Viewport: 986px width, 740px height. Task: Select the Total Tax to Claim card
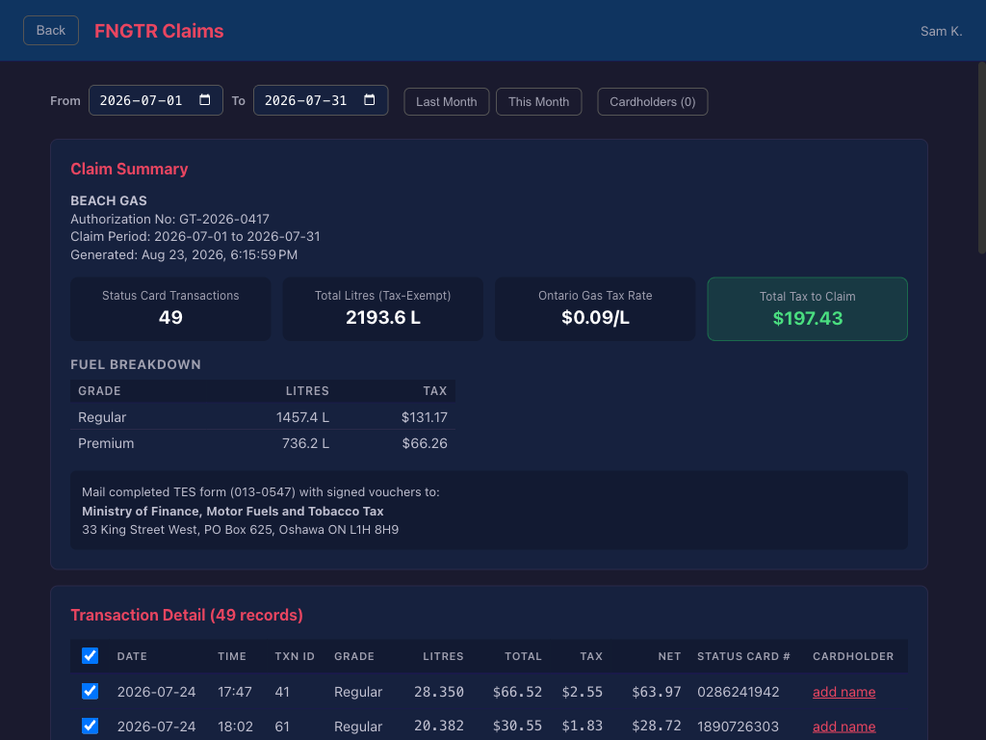808,309
